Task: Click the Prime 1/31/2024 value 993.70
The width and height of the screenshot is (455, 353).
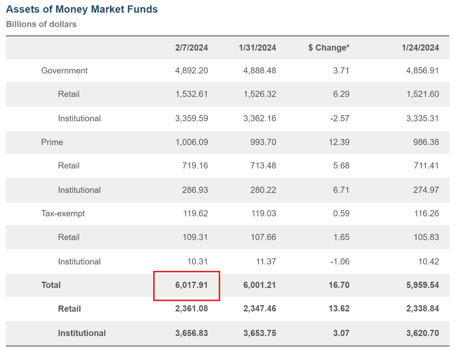Action: click(x=263, y=142)
